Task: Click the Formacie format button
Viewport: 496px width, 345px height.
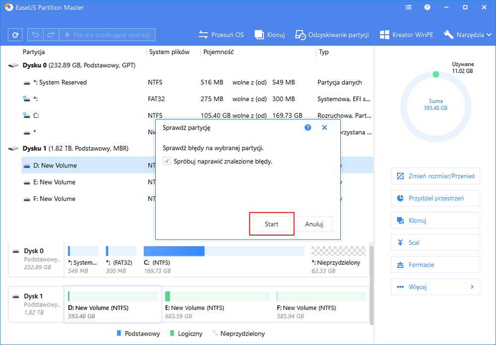Action: 435,265
